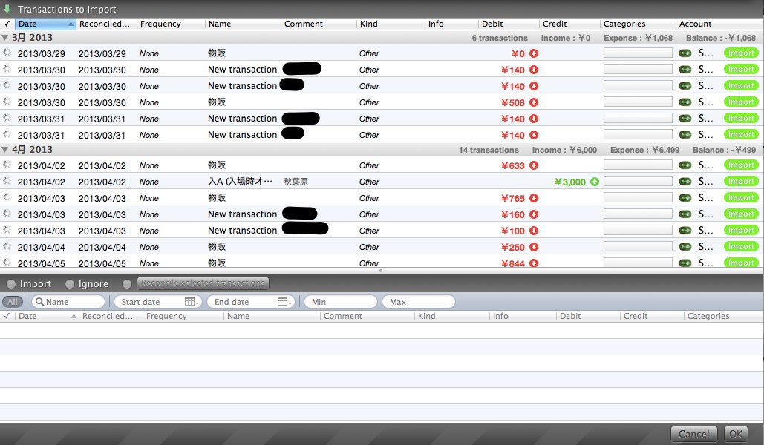
Task: Import the ¥3,000 credit transaction
Action: [x=740, y=182]
